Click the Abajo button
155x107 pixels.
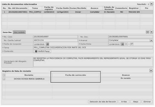[136, 102]
